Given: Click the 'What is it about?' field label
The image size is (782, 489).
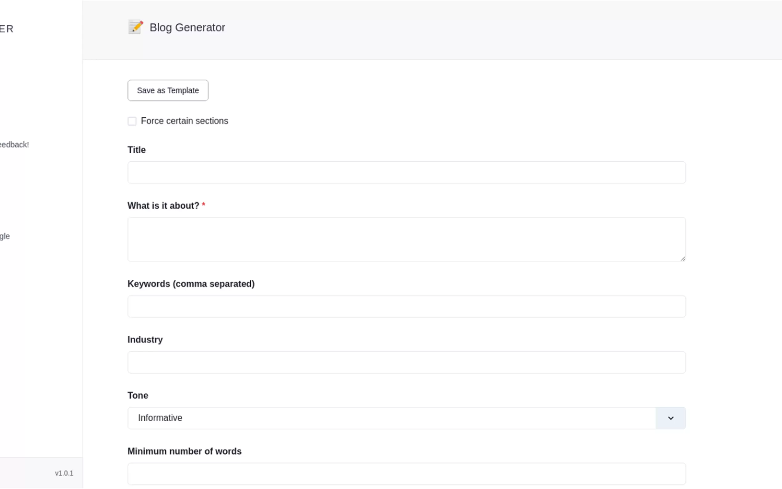Looking at the screenshot, I should pyautogui.click(x=163, y=206).
